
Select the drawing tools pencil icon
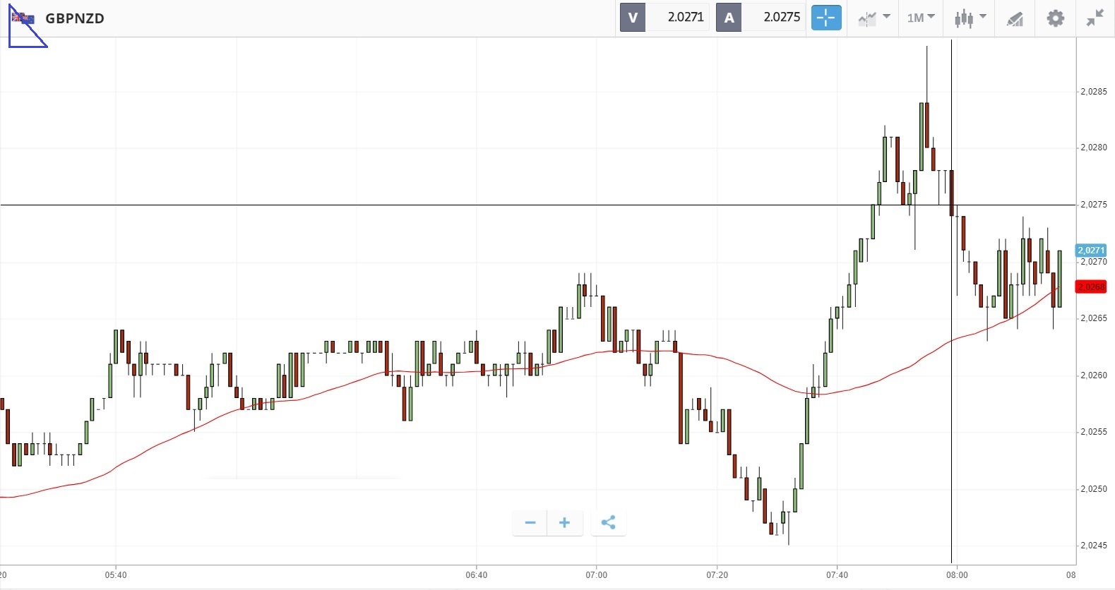pyautogui.click(x=1015, y=18)
